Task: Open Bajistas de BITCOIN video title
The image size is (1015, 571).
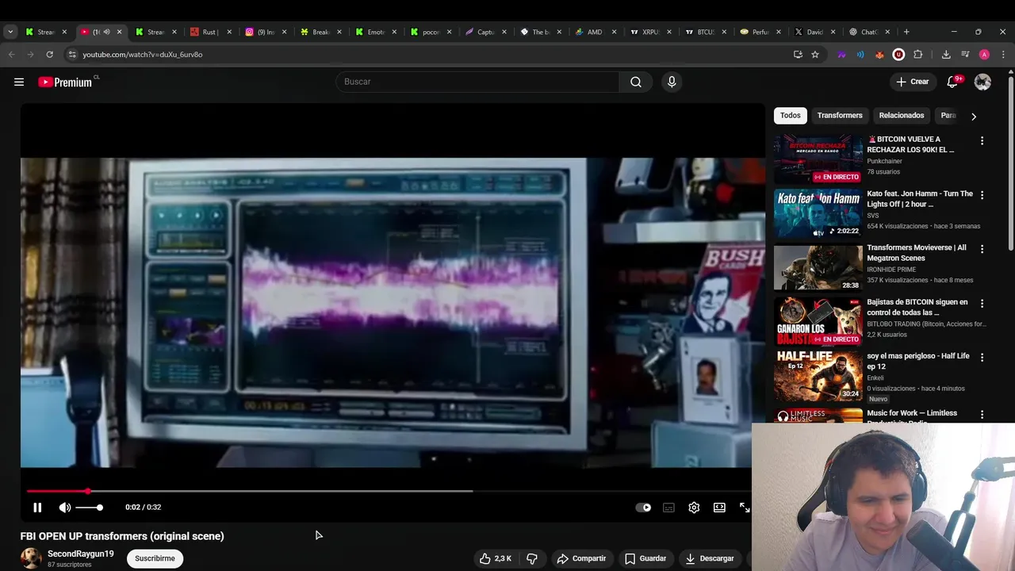Action: (x=917, y=307)
